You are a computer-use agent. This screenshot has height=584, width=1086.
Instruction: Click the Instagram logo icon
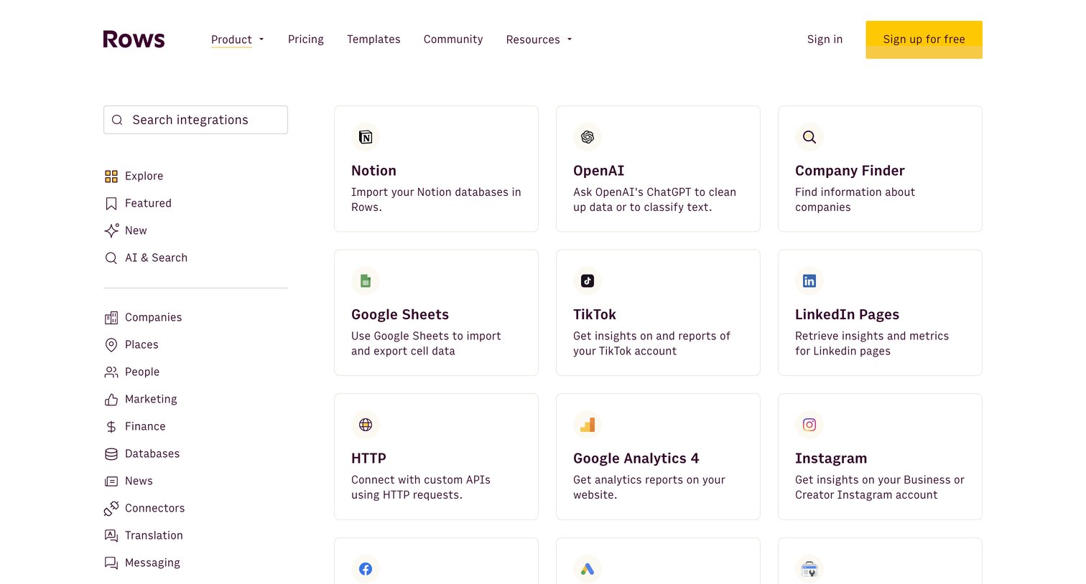[x=809, y=425]
